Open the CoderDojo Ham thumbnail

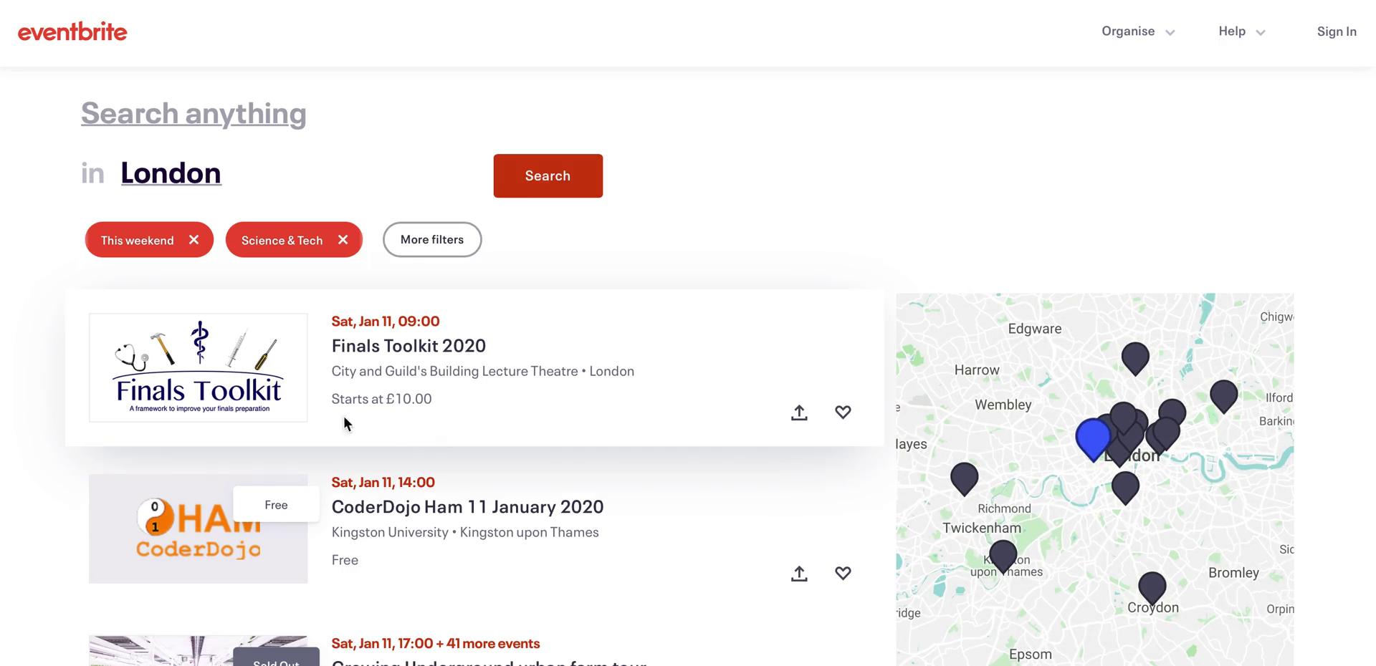(x=199, y=529)
